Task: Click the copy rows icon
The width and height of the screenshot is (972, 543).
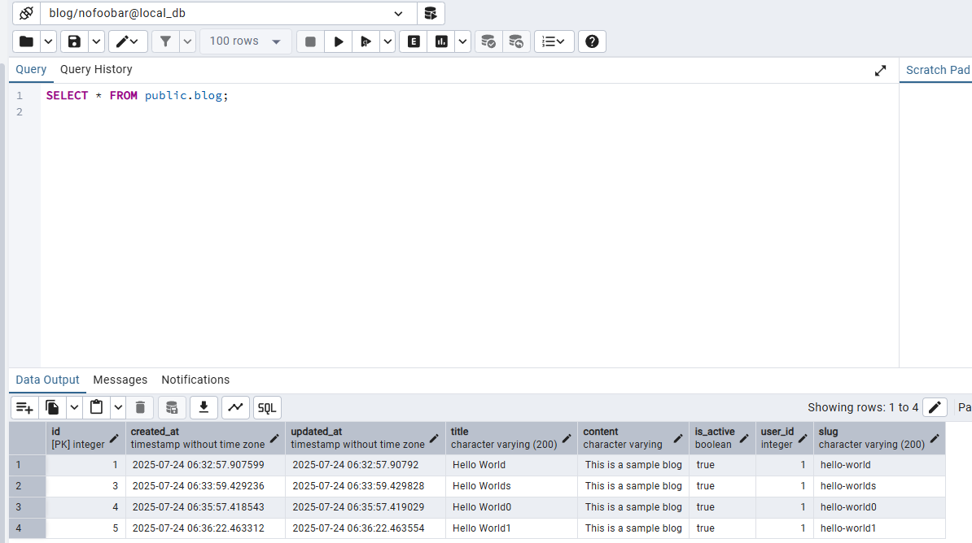Action: click(52, 407)
